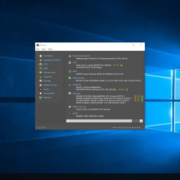Click the ATAPI DVD A DH20A4P line
The height and width of the screenshot is (180, 180).
[x=93, y=109]
